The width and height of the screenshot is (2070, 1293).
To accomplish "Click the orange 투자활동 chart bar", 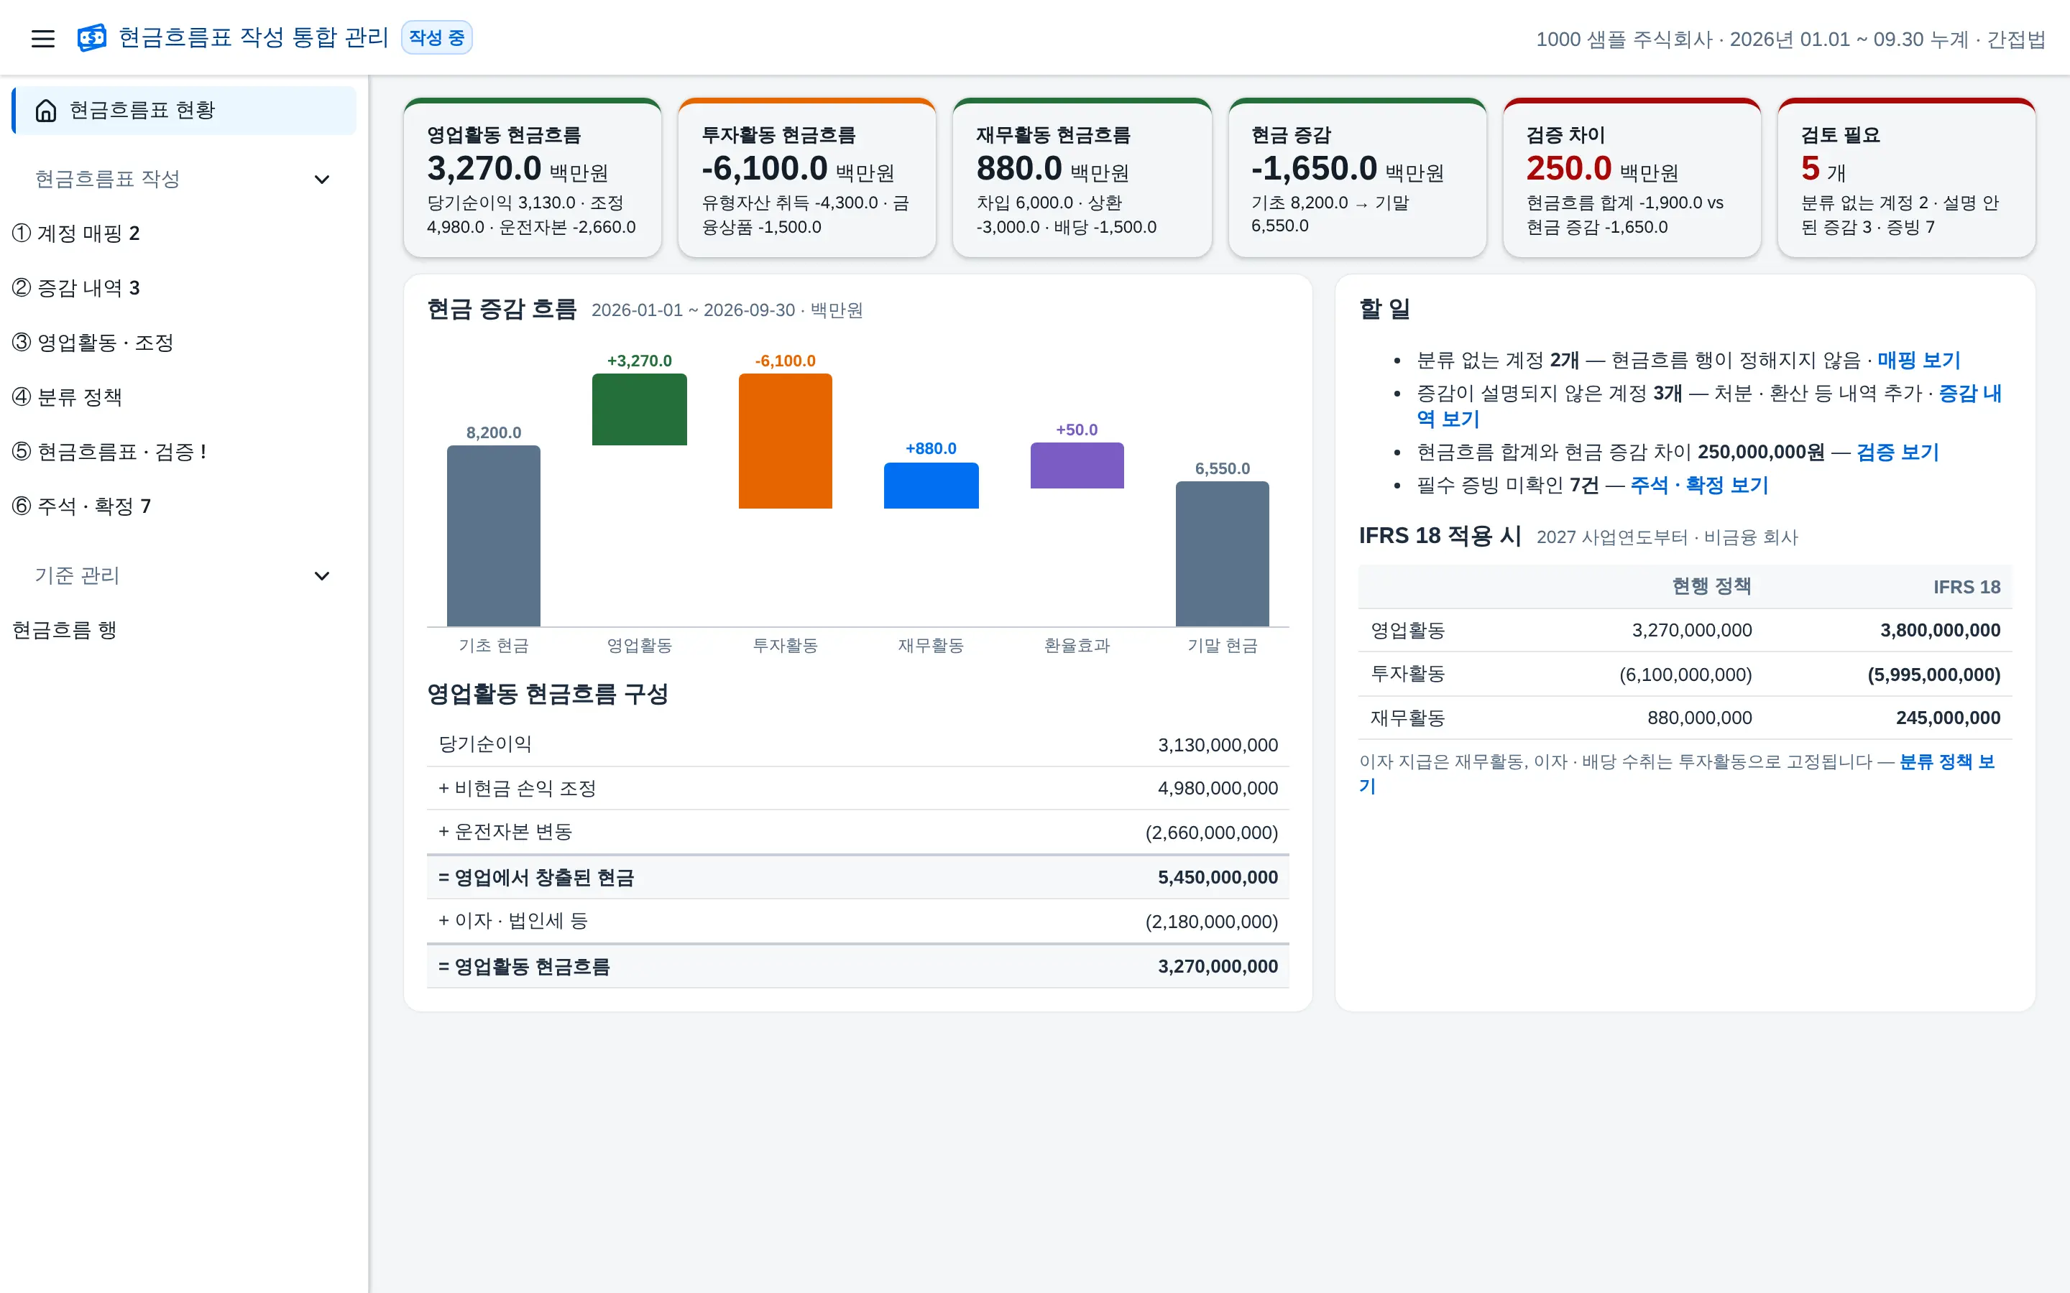I will point(785,441).
